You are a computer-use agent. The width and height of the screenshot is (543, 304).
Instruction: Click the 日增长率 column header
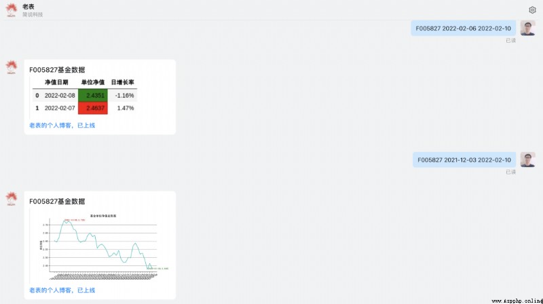122,82
